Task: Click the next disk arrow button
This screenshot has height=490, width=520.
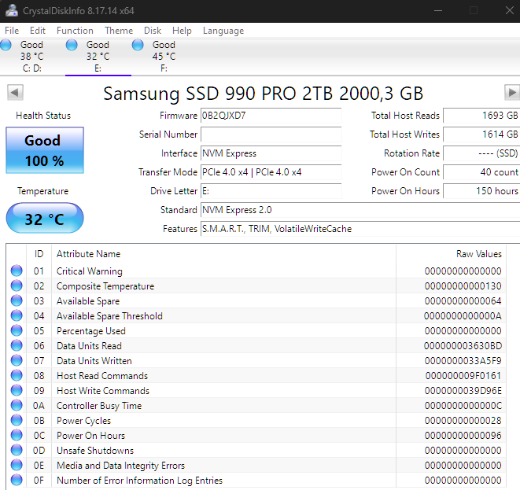Action: click(511, 92)
